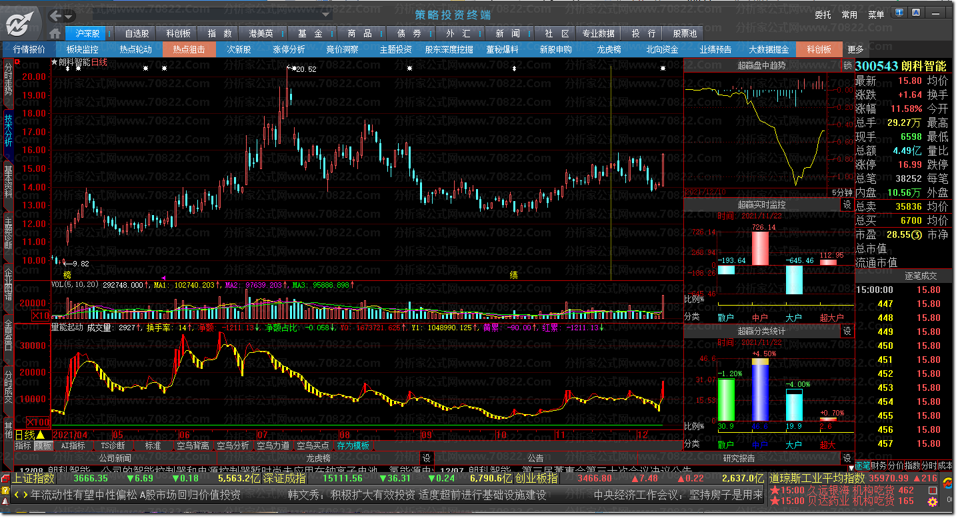Viewport: 958px width, 518px height.
Task: Click 逐笔 tab at bottom of trade list
Action: click(863, 465)
